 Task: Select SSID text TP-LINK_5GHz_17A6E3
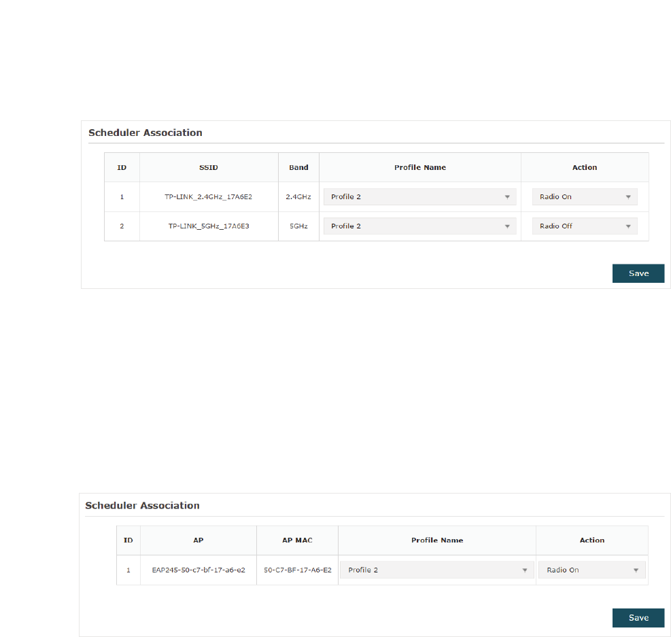click(209, 226)
